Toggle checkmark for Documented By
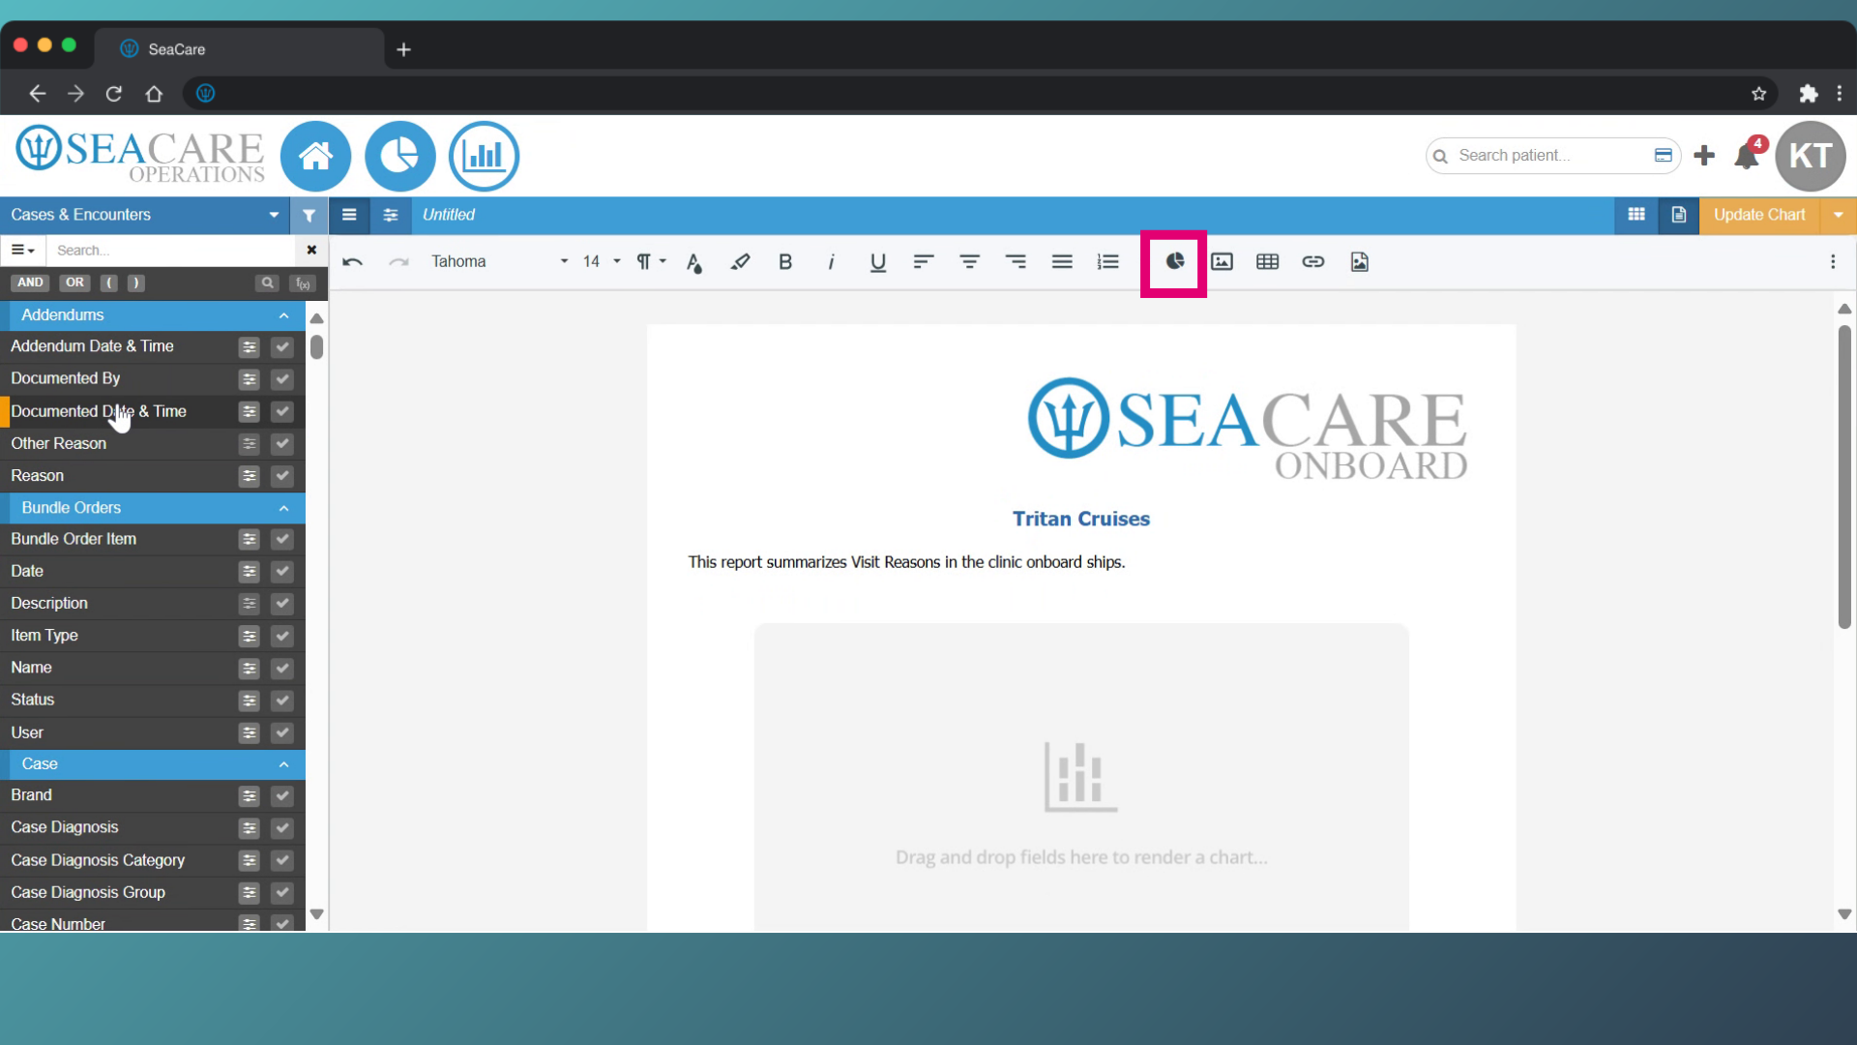This screenshot has height=1045, width=1857. point(282,379)
